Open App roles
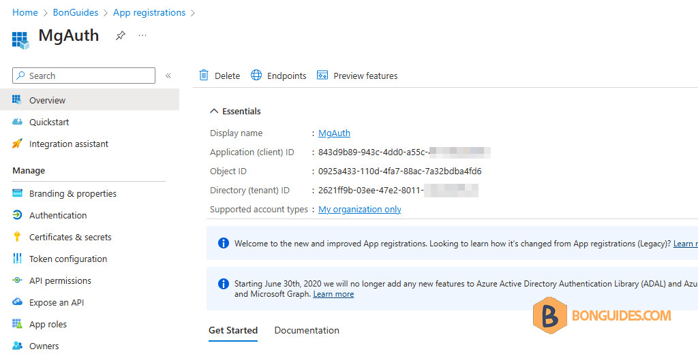 tap(48, 325)
